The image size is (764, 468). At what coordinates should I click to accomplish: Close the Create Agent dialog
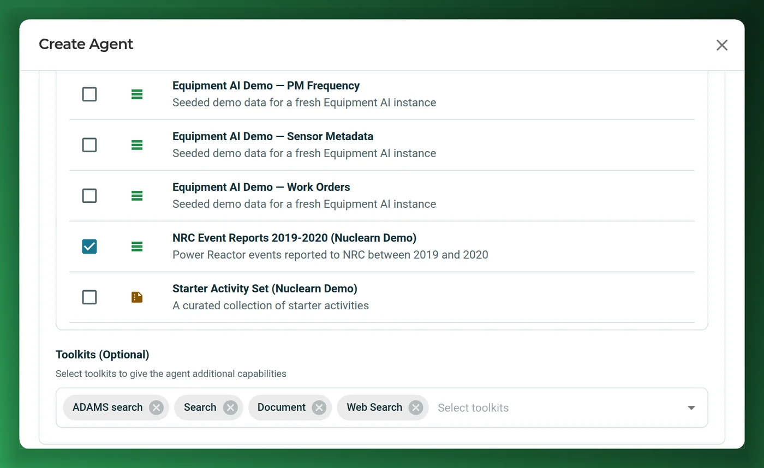coord(722,45)
